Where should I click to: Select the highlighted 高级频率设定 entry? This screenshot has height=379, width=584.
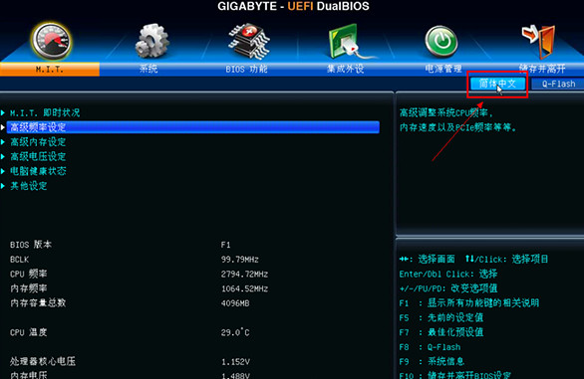pyautogui.click(x=193, y=127)
